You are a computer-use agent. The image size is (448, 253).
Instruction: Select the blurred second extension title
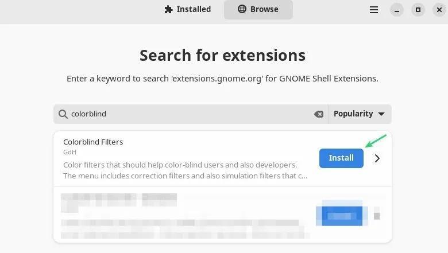point(119,200)
